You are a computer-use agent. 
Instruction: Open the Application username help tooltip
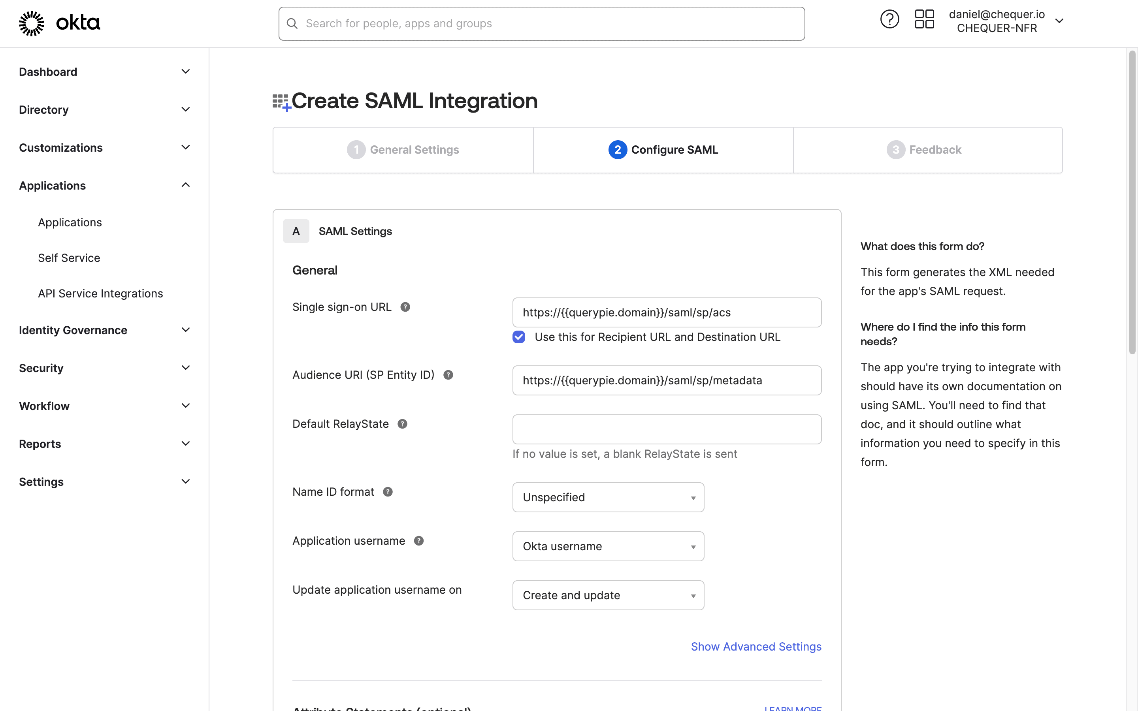(418, 541)
